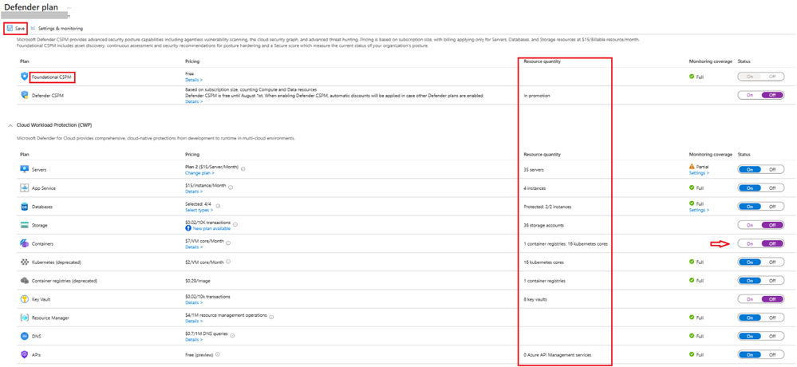Screen dimensions: 797x367
Task: Click the Databases plan icon
Action: click(25, 207)
